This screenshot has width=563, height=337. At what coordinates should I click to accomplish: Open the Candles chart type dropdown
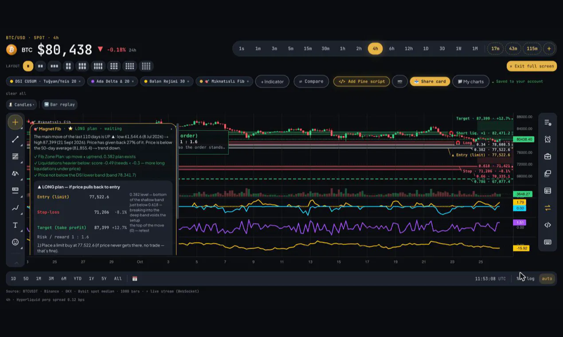pyautogui.click(x=21, y=105)
